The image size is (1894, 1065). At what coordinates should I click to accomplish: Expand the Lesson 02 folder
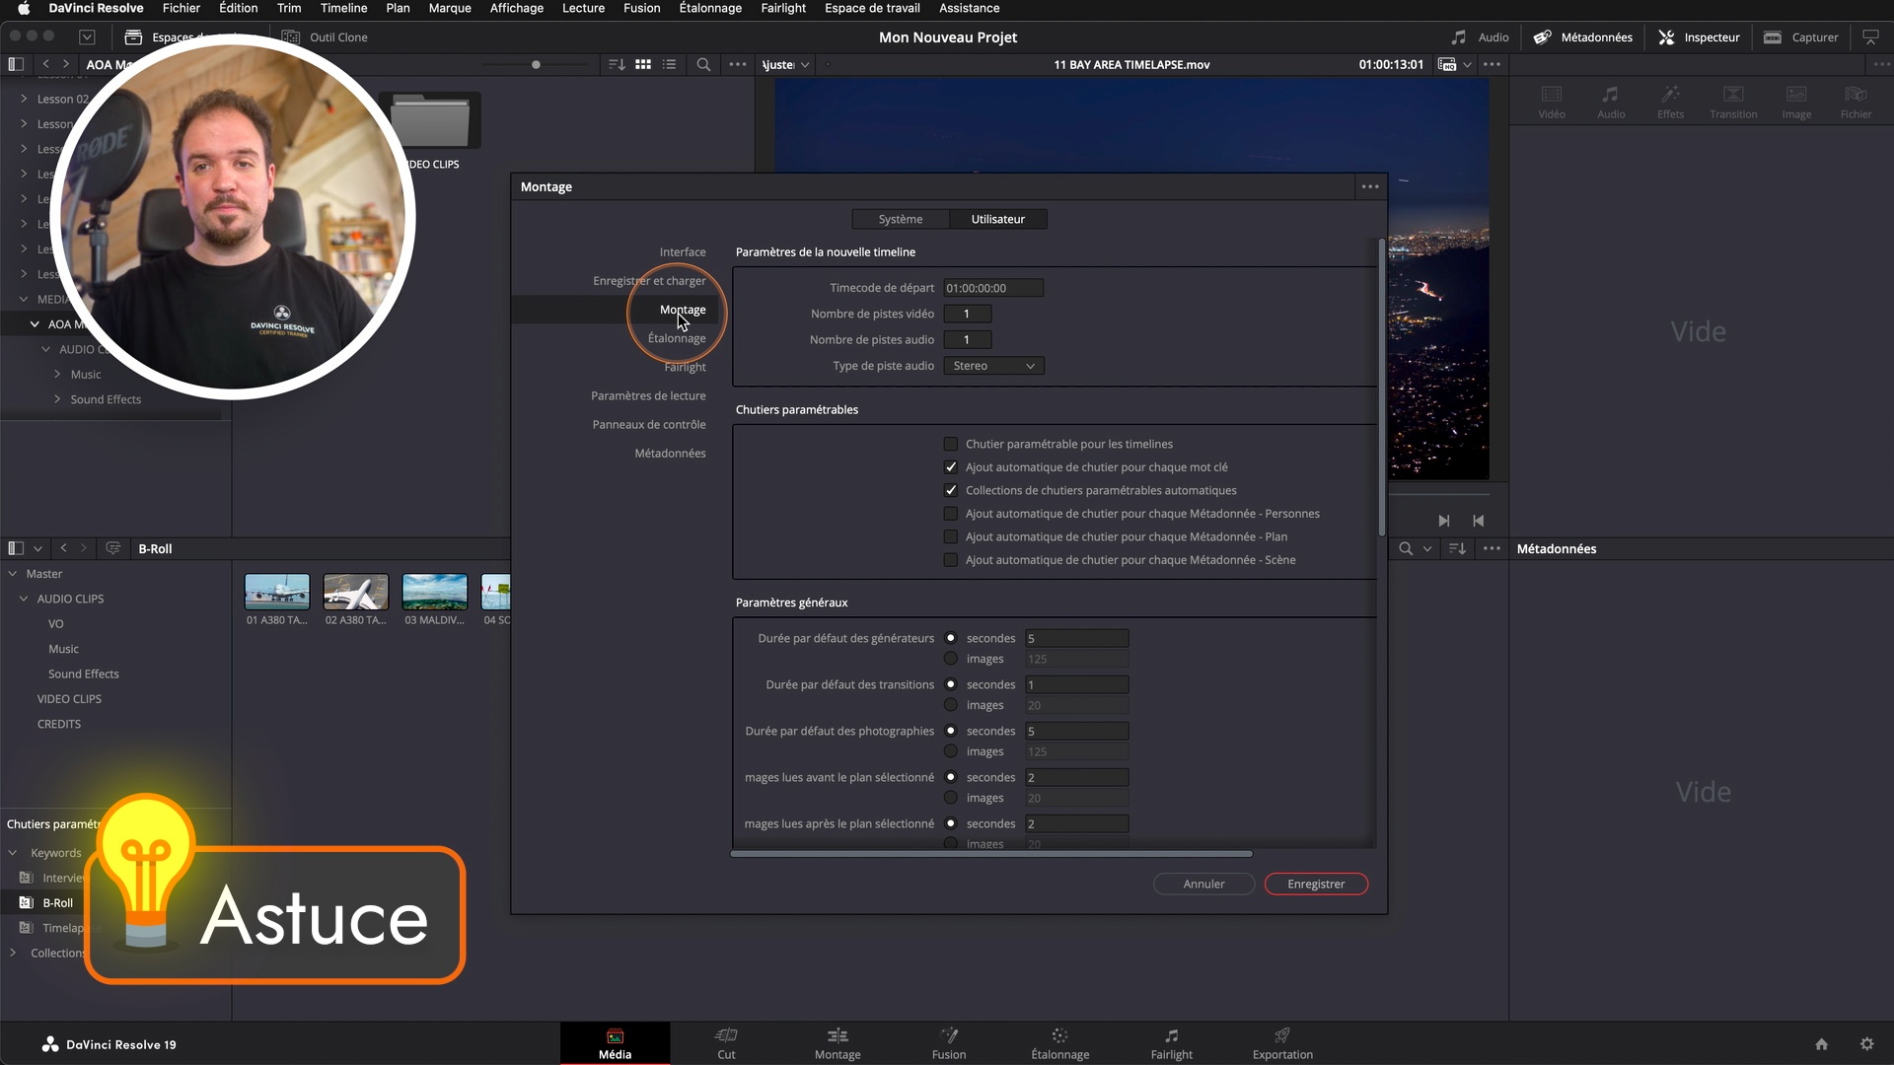pyautogui.click(x=24, y=99)
